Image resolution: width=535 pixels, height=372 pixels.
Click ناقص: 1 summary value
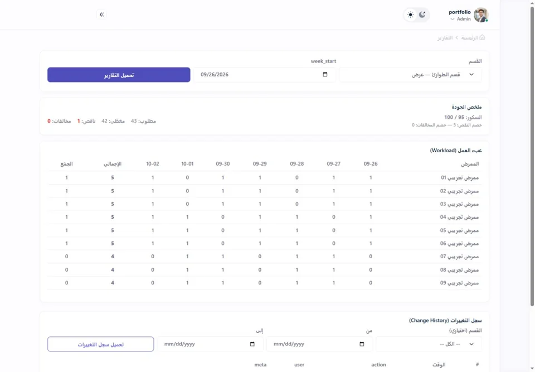pyautogui.click(x=86, y=121)
